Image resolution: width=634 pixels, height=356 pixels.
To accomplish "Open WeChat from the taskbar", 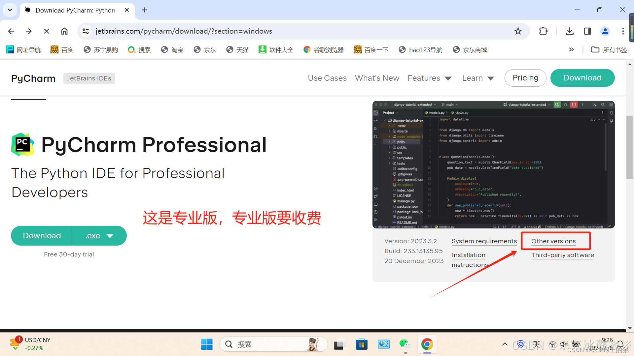I will (x=405, y=344).
